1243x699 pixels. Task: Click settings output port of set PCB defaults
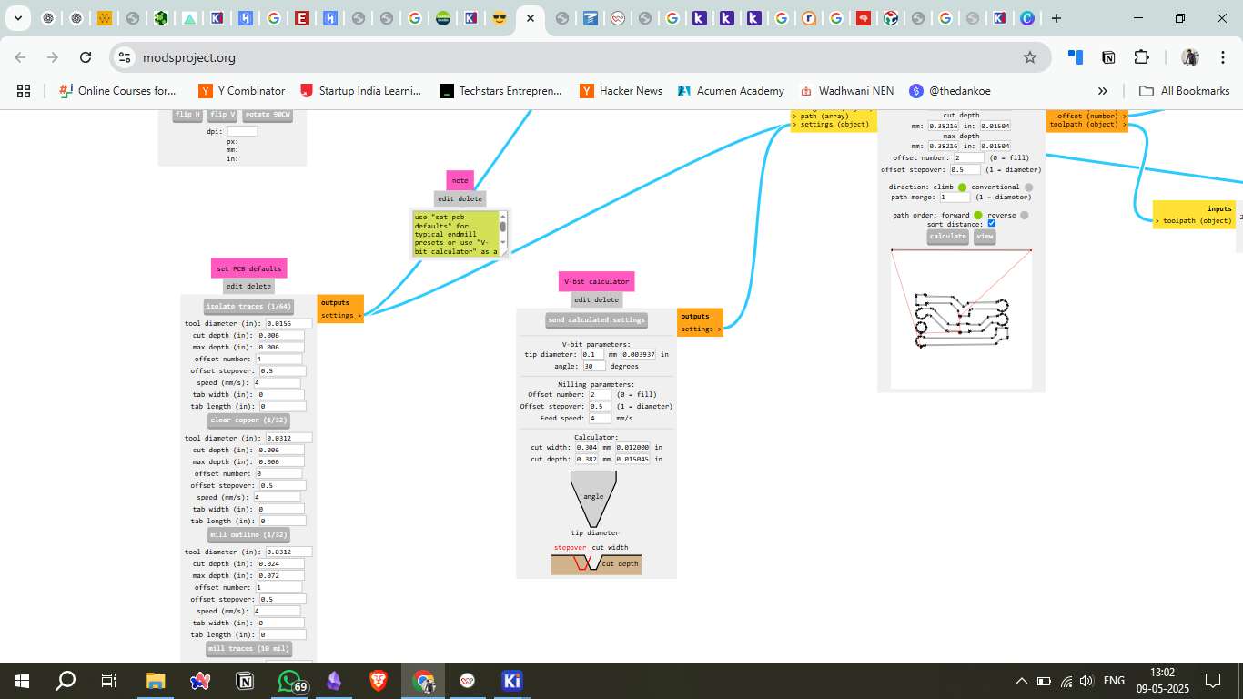(x=340, y=316)
